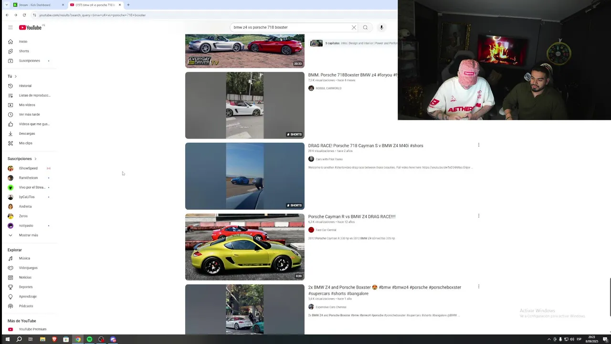Open IShowSpeed subscription channel

[x=29, y=168]
